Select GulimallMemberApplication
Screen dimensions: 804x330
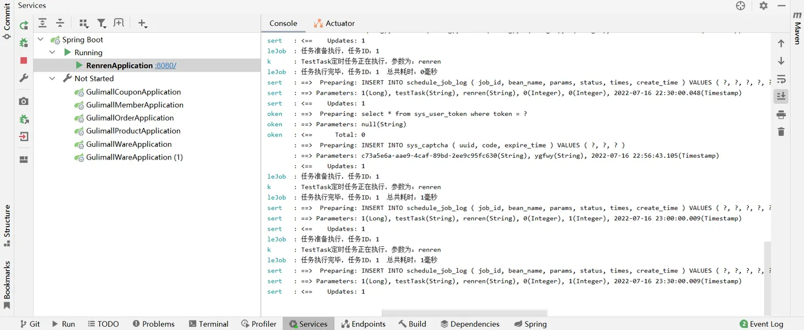tap(135, 105)
